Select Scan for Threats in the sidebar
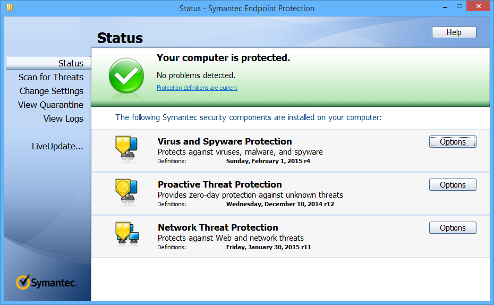This screenshot has width=494, height=305. (x=50, y=77)
